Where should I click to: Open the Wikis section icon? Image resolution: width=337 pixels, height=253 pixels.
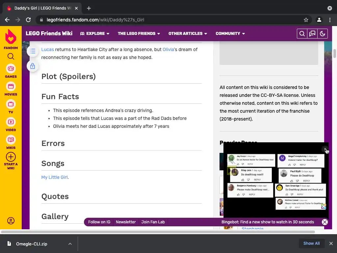click(11, 140)
